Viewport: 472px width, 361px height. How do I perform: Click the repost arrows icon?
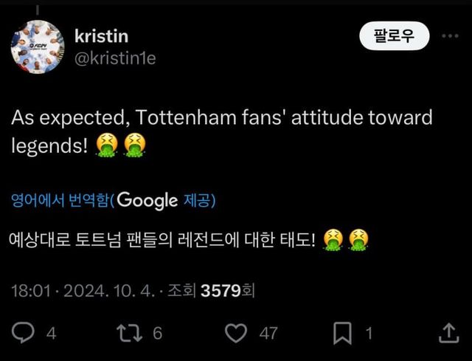[131, 334]
